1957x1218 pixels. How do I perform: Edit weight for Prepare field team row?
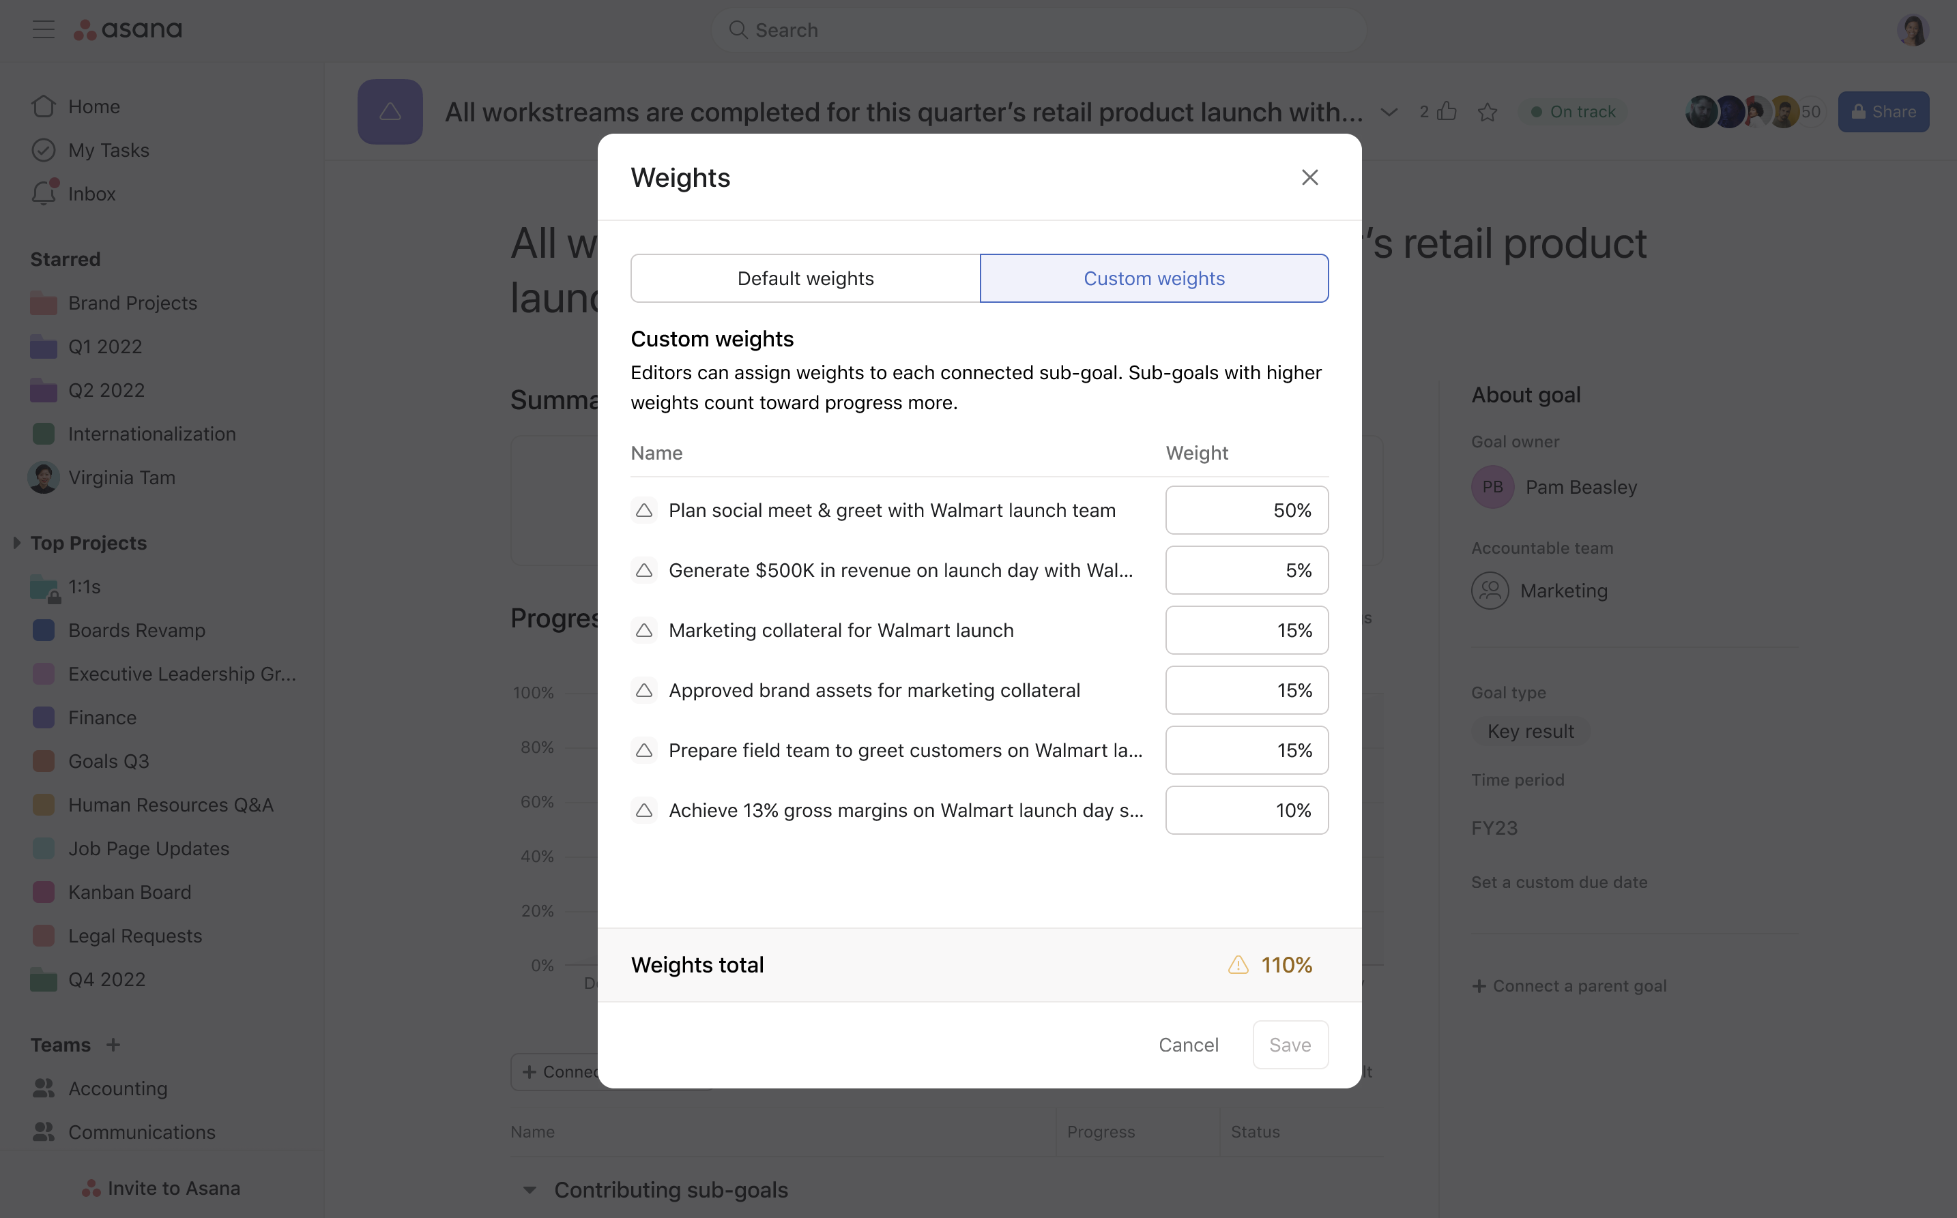point(1247,750)
